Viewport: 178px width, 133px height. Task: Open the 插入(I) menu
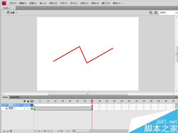pyautogui.click(x=43, y=3)
